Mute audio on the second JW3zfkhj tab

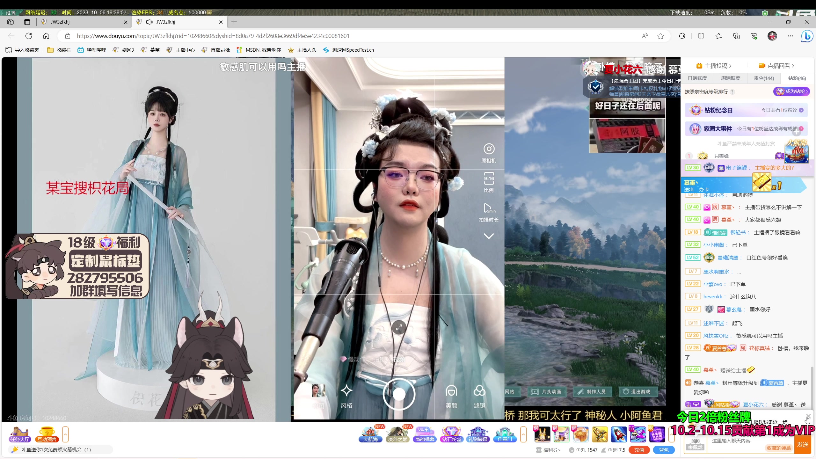click(x=149, y=22)
